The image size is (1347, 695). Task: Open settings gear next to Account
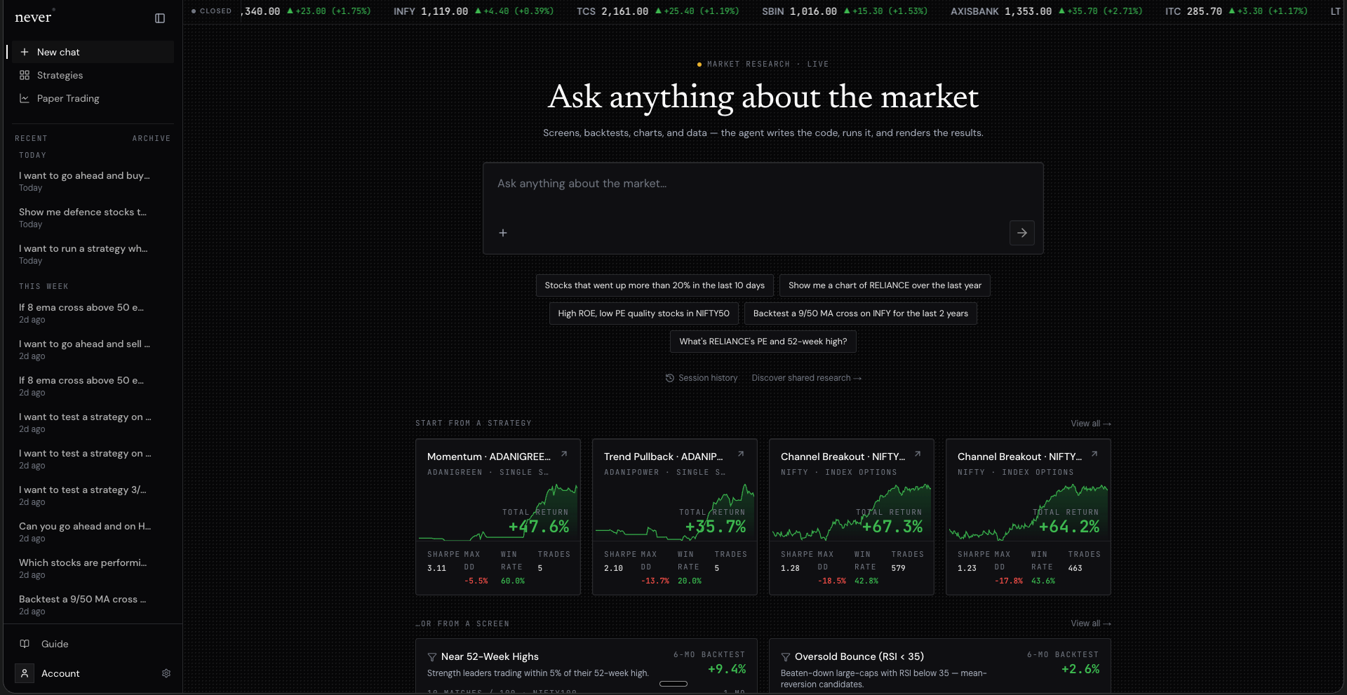166,673
